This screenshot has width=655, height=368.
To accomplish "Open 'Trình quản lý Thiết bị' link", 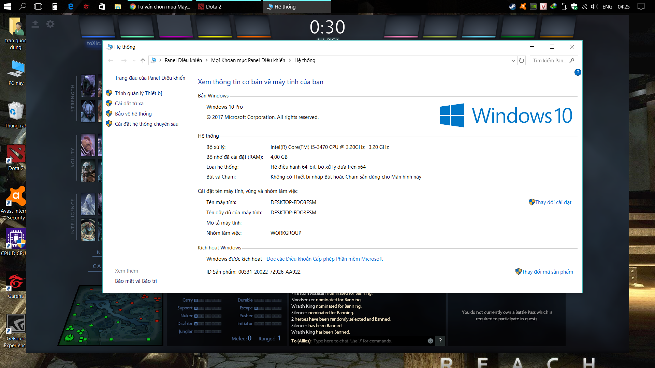I will pyautogui.click(x=138, y=93).
